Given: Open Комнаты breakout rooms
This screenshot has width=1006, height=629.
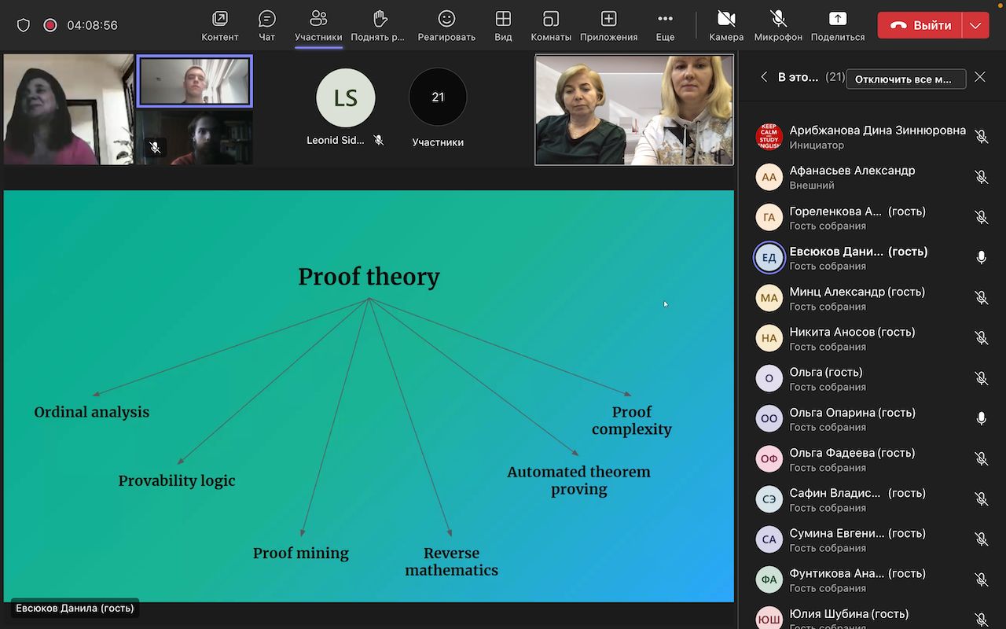Looking at the screenshot, I should [551, 25].
